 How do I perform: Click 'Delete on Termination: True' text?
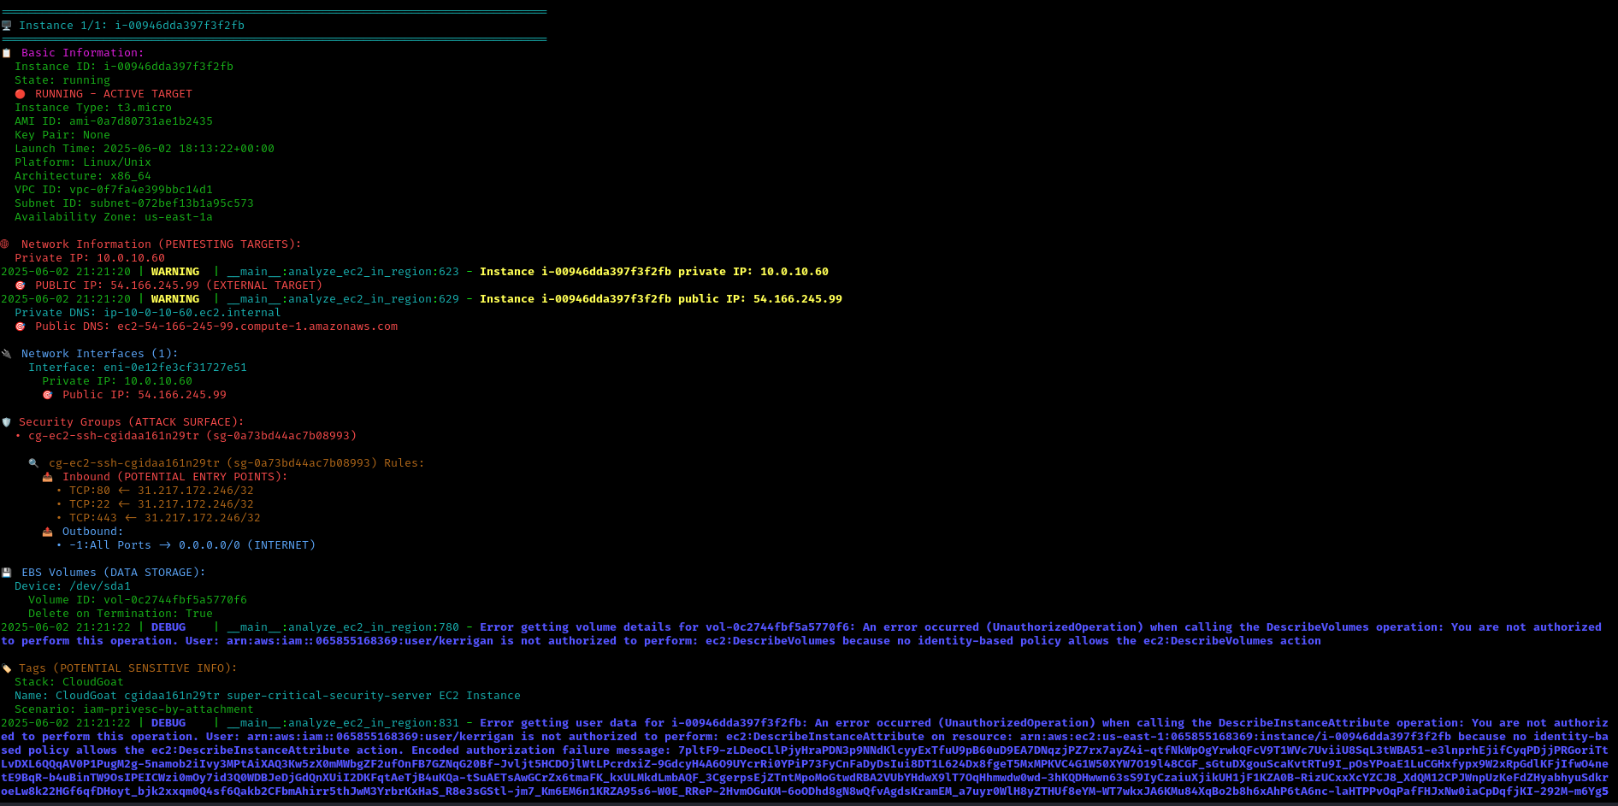[x=121, y=614]
